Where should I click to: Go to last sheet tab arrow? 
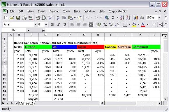[x=17, y=103]
